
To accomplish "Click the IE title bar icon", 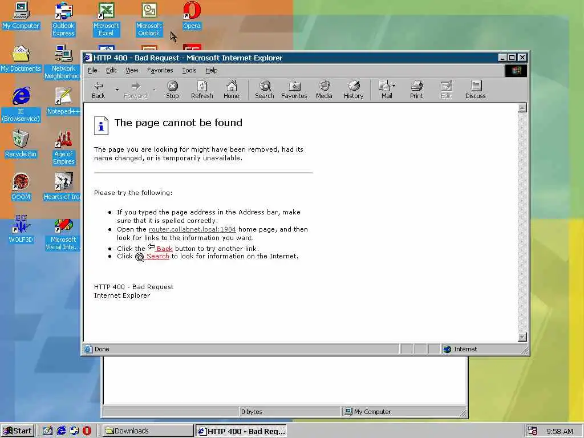I will point(88,58).
